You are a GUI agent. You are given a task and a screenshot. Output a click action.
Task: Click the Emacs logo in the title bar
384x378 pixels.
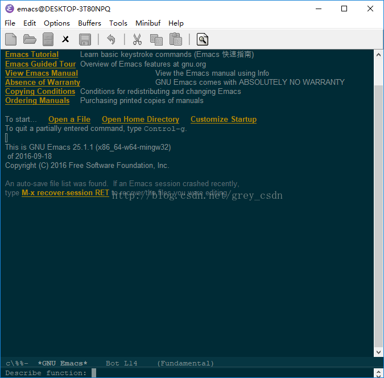pos(10,9)
